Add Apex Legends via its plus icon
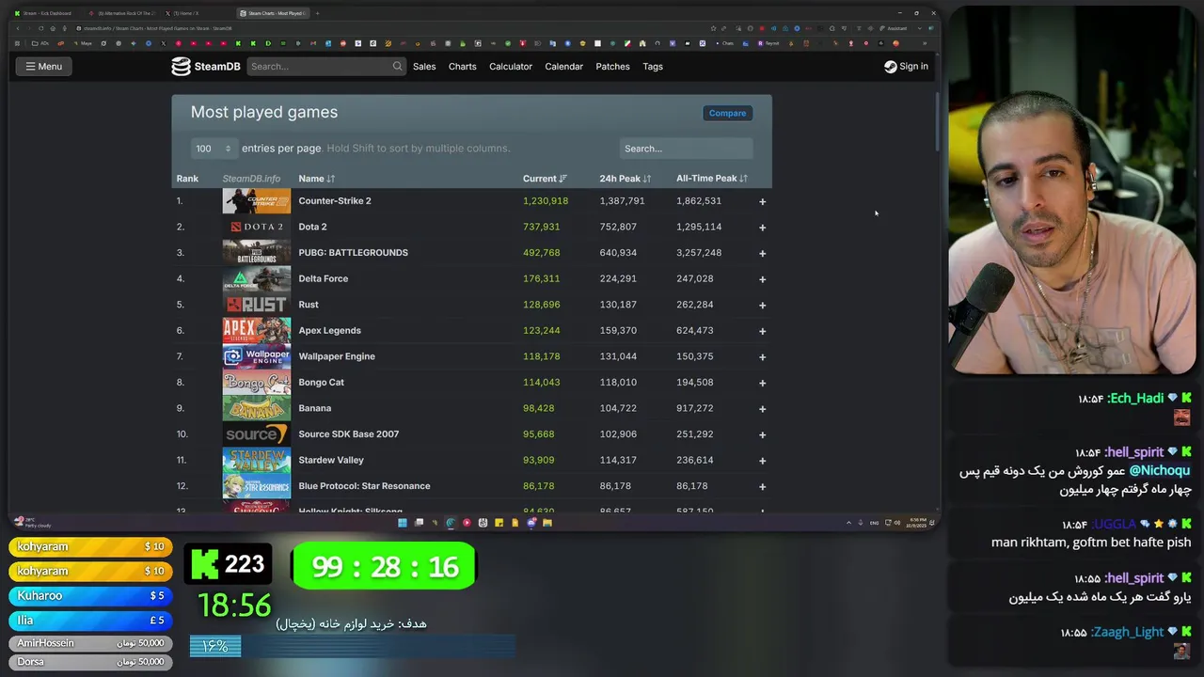The image size is (1204, 677). pyautogui.click(x=762, y=331)
